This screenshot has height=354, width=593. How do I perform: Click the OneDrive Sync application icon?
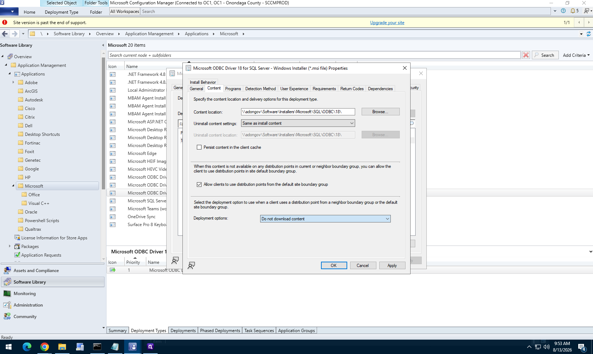(x=113, y=217)
